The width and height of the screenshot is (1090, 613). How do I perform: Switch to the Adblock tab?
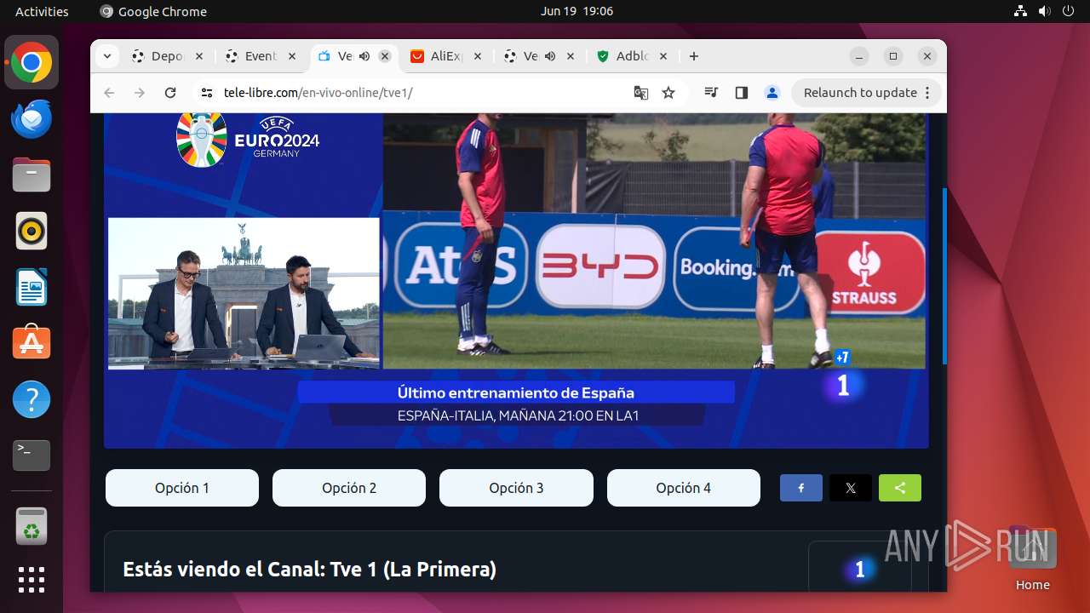click(632, 56)
